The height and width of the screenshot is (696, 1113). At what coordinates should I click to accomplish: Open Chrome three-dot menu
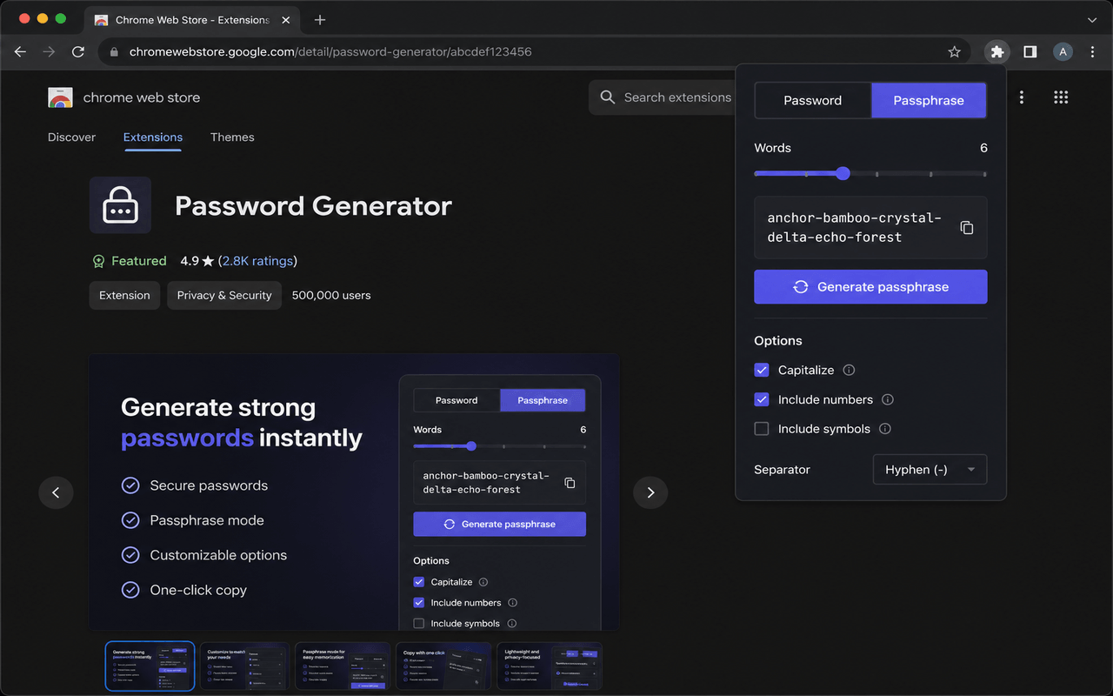[1093, 52]
